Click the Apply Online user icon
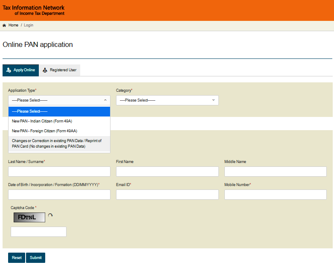Screen dimensions: 334x265 pos(9,70)
